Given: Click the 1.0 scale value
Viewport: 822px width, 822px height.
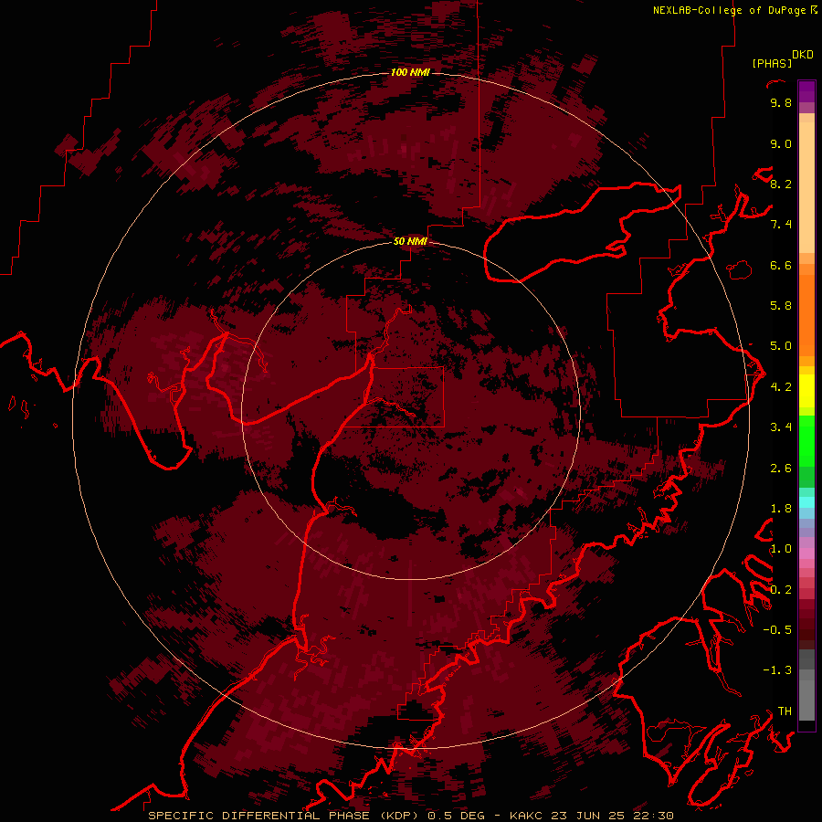Looking at the screenshot, I should [781, 549].
